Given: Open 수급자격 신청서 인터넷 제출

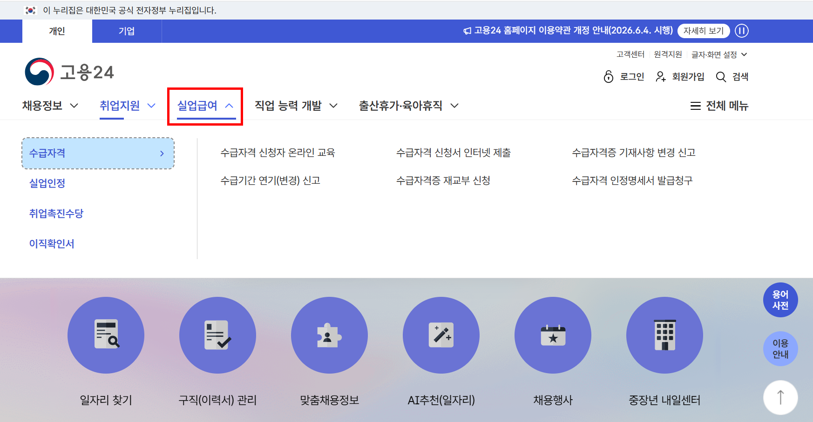Looking at the screenshot, I should click(454, 153).
